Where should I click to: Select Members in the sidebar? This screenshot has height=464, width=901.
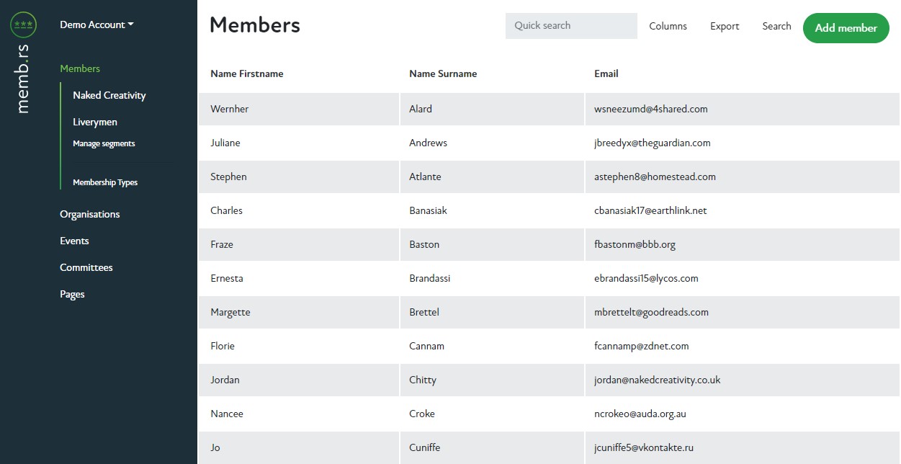click(80, 68)
